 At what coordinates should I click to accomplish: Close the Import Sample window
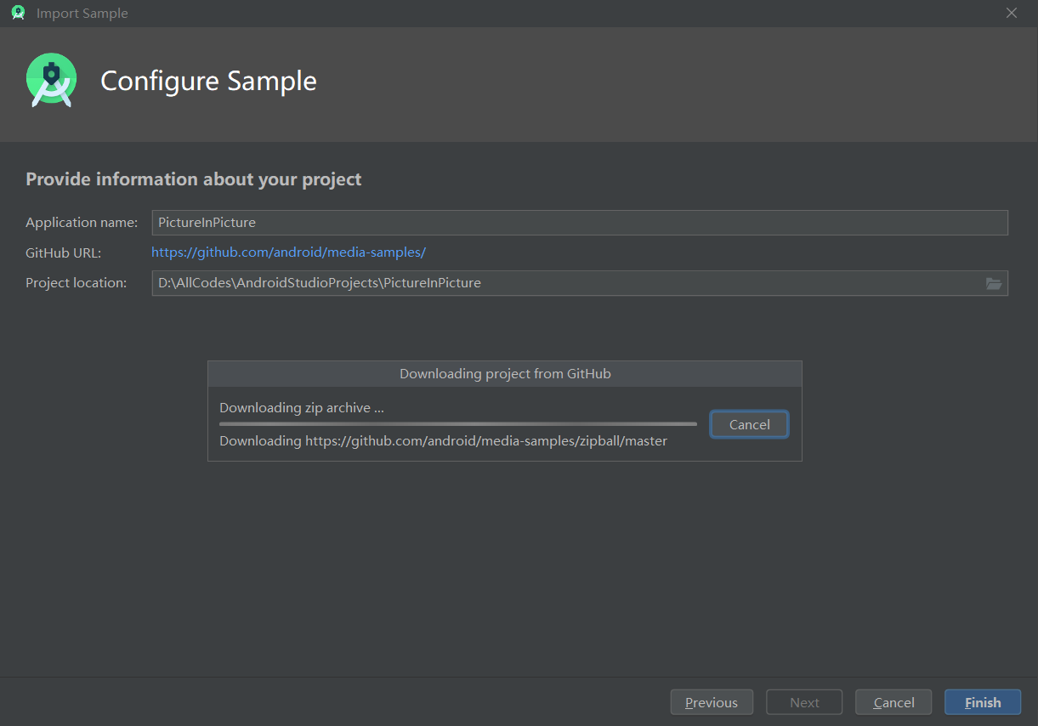[x=1012, y=13]
